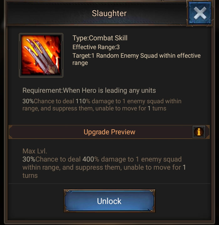Open the Upgrade Preview info icon

pos(199,132)
